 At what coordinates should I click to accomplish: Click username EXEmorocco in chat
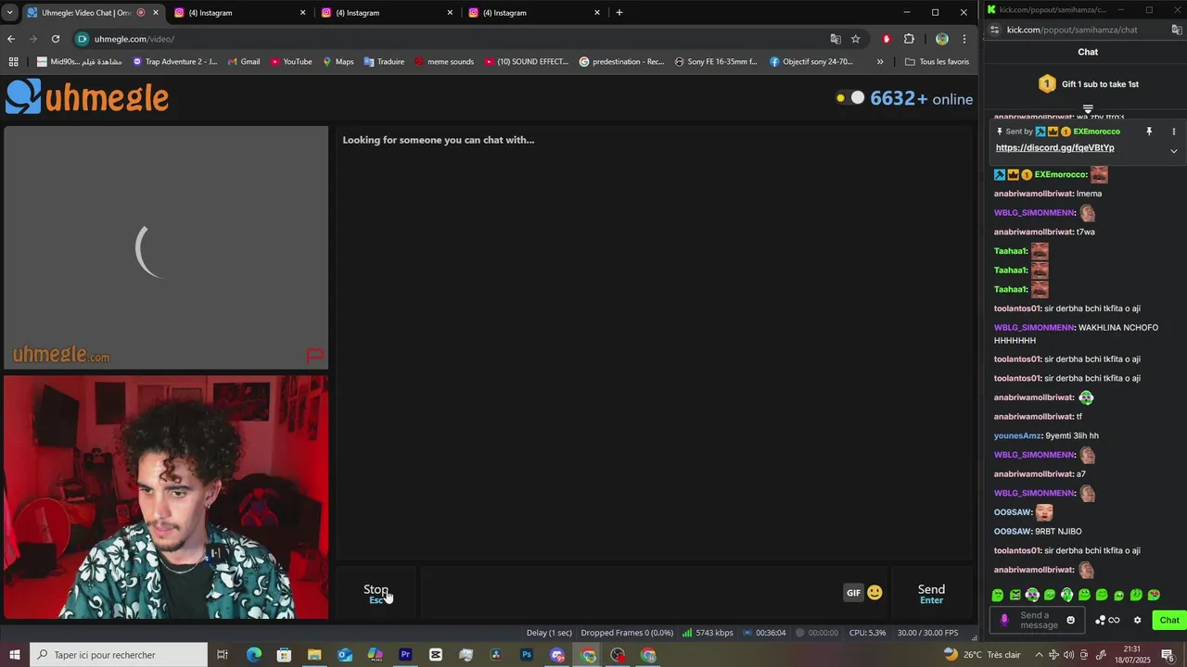pyautogui.click(x=1061, y=175)
